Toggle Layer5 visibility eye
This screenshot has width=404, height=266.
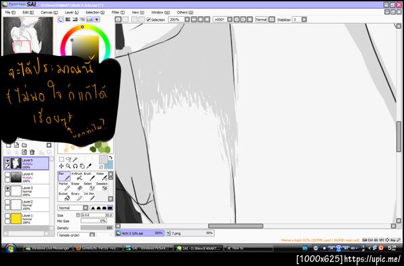(x=7, y=160)
